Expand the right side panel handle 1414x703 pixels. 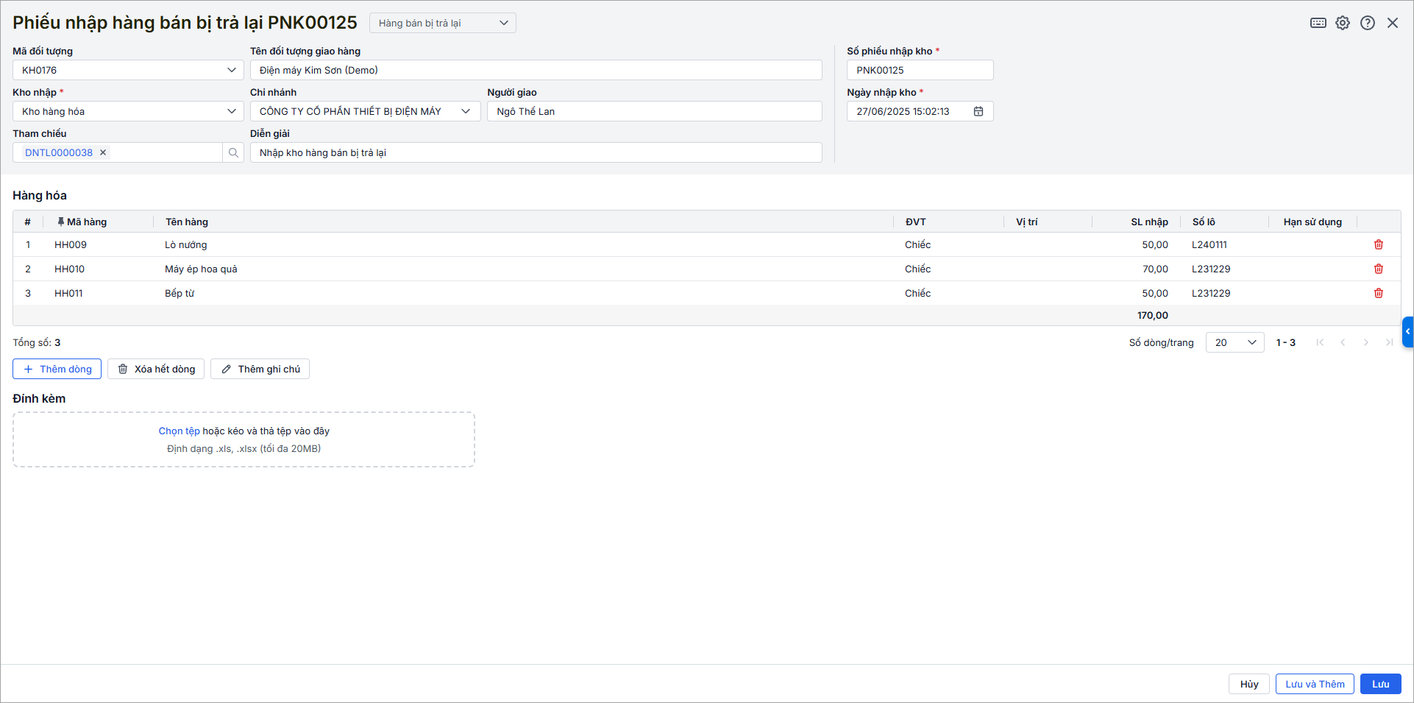(1407, 331)
